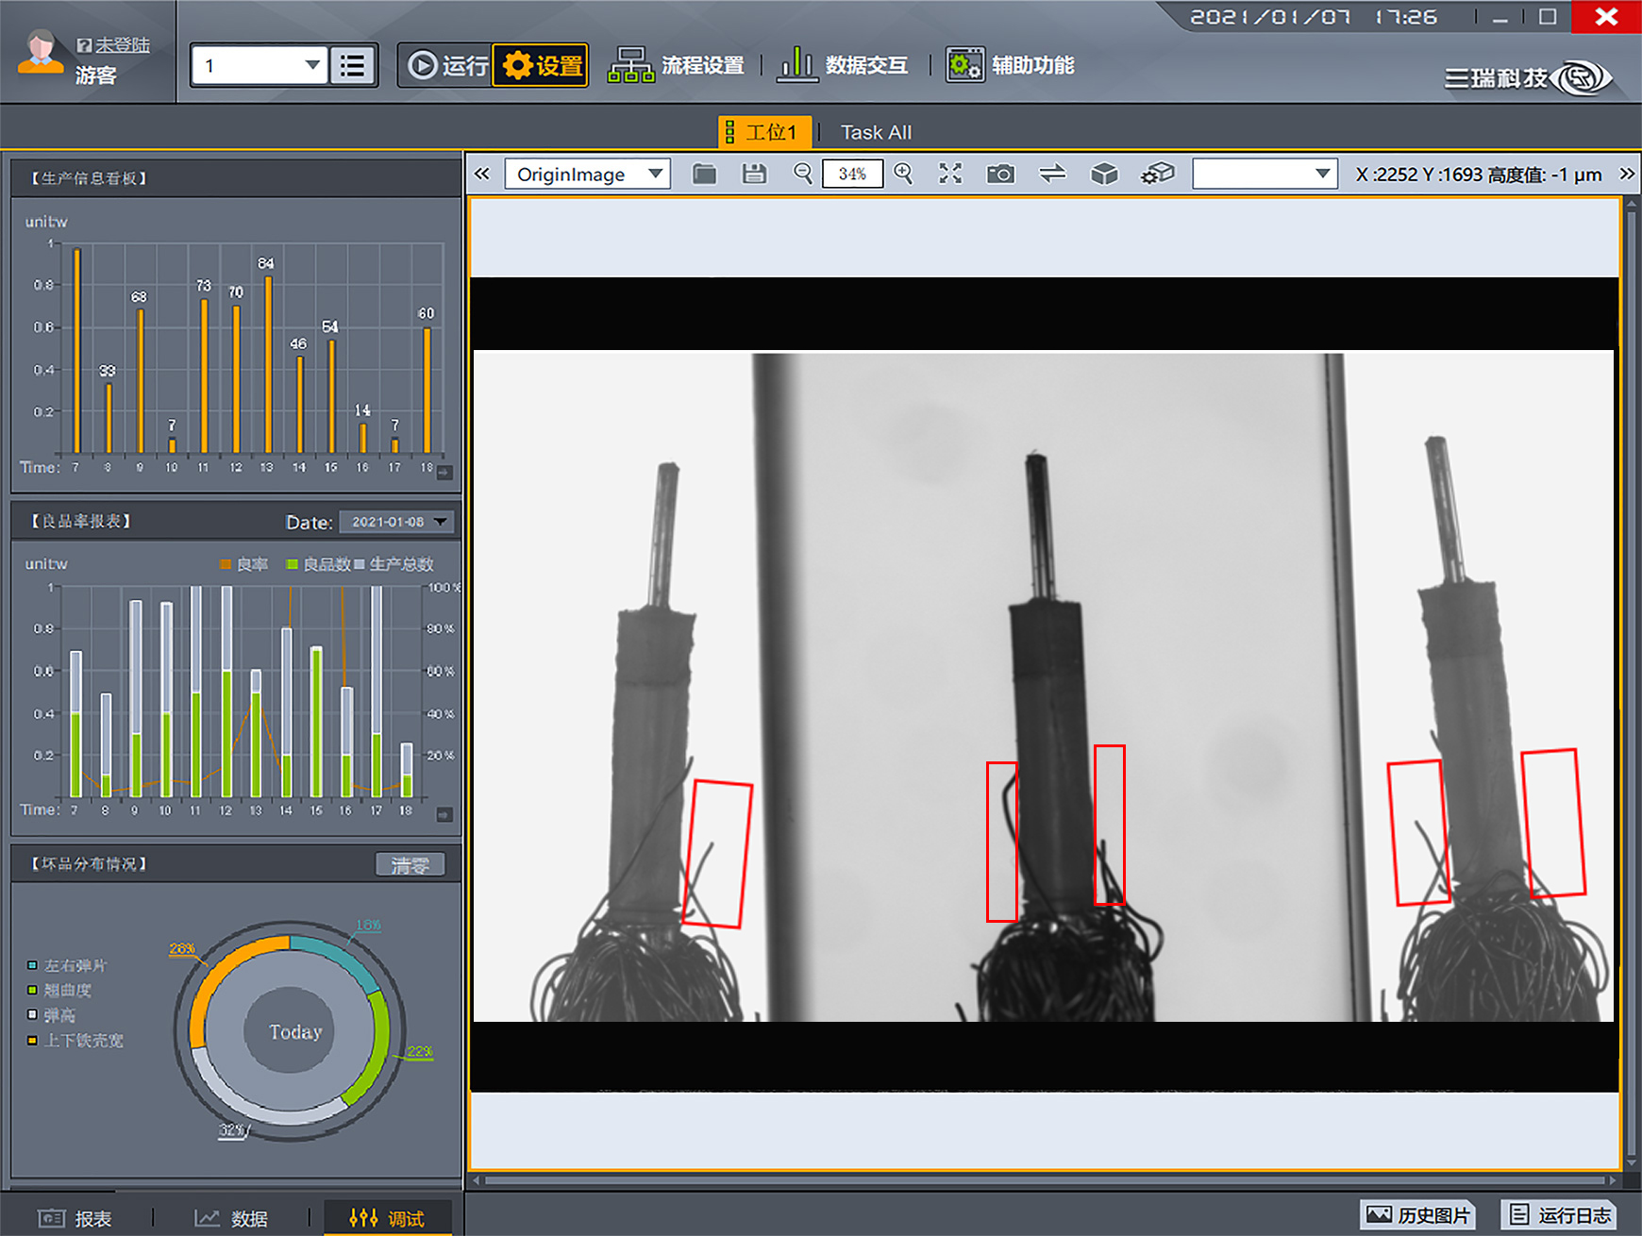Open the image file folder icon
This screenshot has width=1642, height=1236.
(x=704, y=174)
